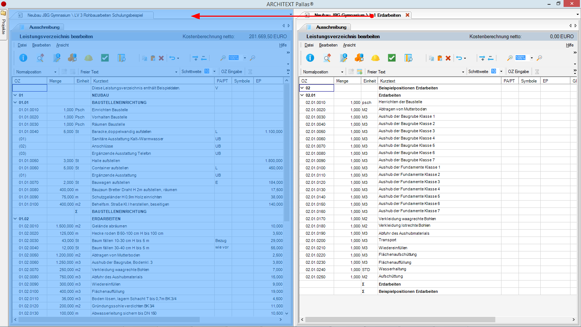Open Freier Text dropdown in right pane
The width and height of the screenshot is (581, 327).
point(463,72)
